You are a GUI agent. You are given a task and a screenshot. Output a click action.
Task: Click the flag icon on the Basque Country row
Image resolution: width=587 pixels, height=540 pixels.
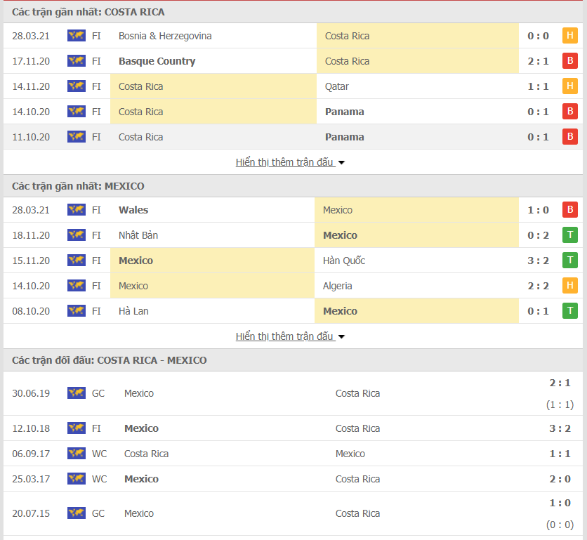coord(77,61)
